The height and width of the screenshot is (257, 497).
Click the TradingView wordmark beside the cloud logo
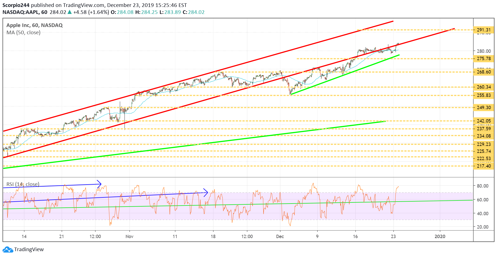[29, 249]
